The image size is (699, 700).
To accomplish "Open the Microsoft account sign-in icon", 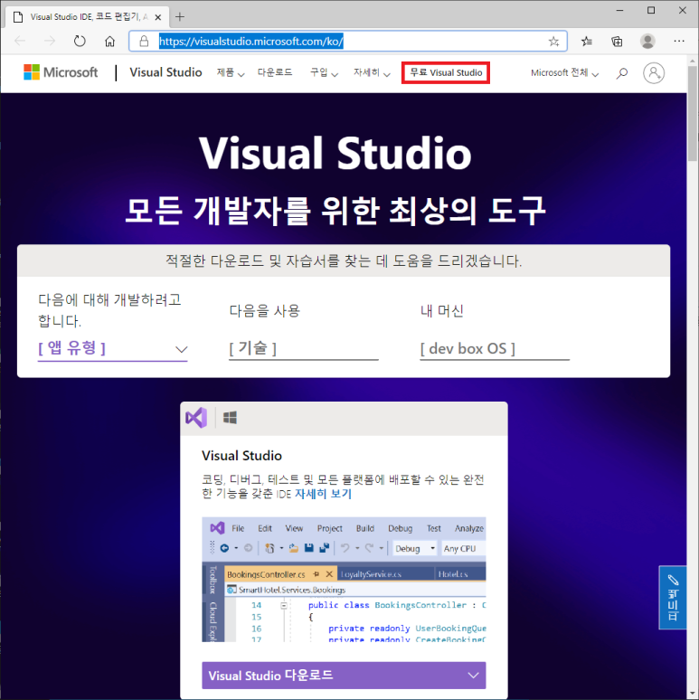I will [654, 72].
